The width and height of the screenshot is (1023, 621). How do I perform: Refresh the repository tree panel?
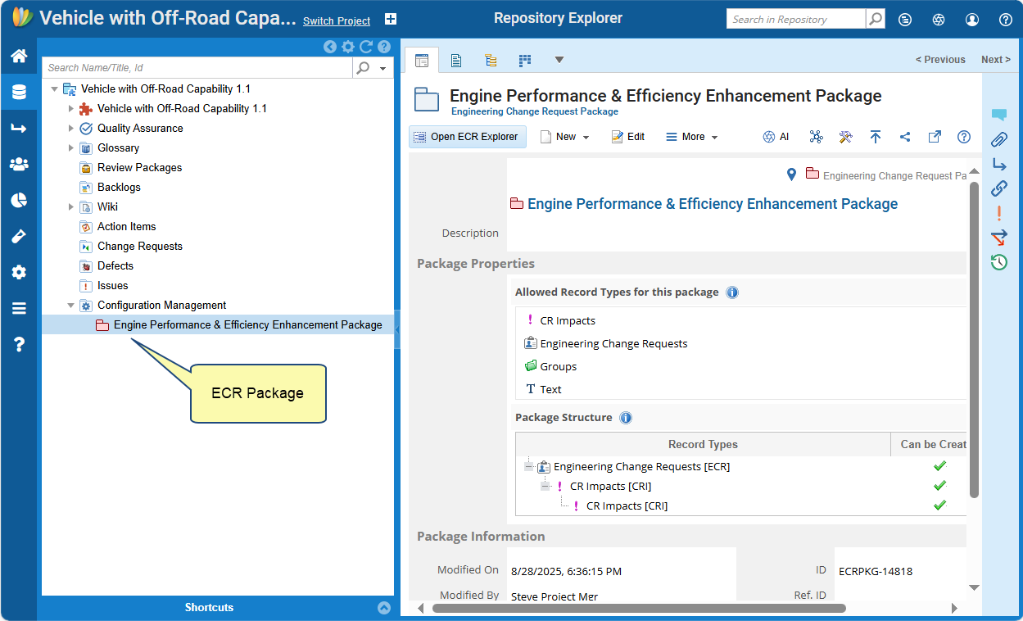[x=366, y=47]
